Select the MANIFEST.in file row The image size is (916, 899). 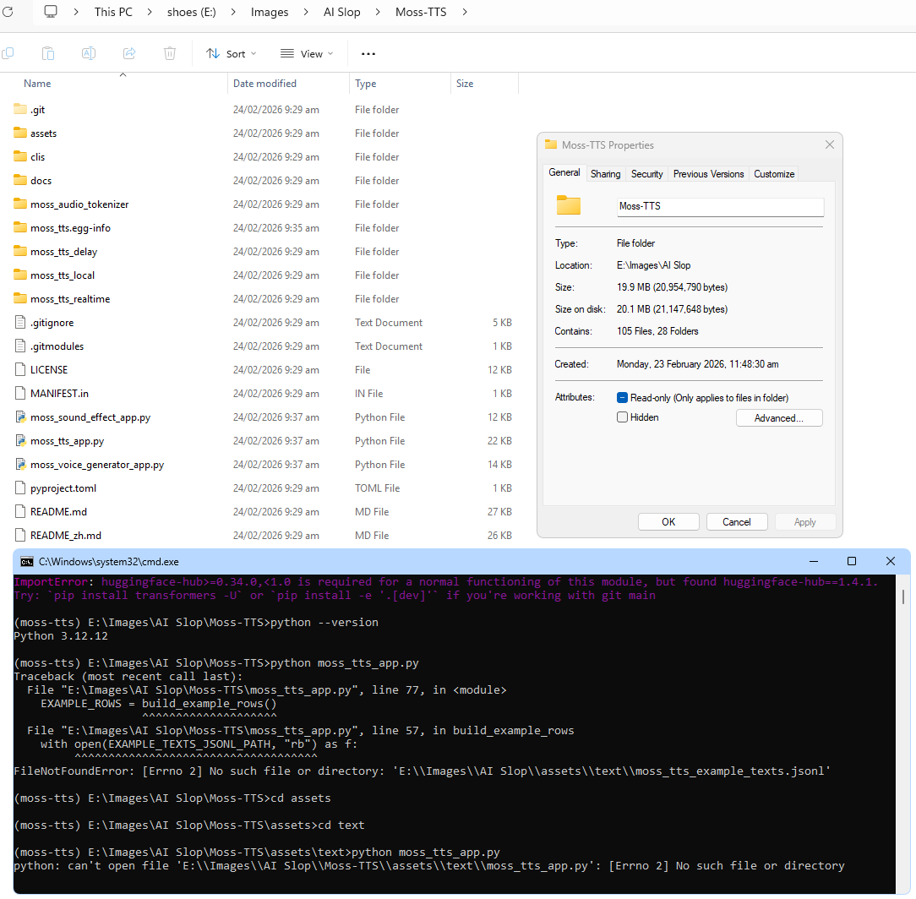263,393
